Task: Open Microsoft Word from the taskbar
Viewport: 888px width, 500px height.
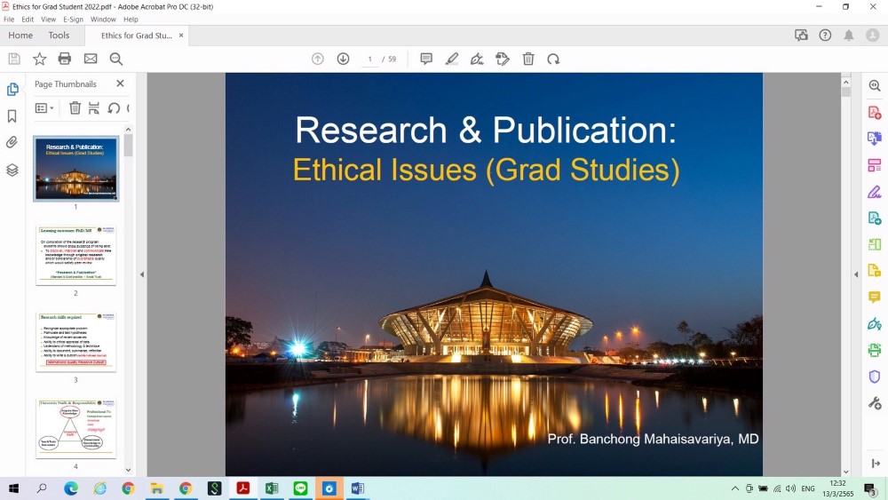Action: (357, 488)
